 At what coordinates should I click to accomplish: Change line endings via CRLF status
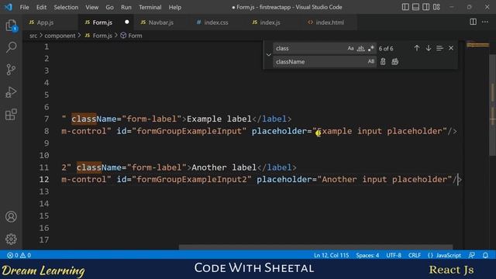click(x=415, y=255)
